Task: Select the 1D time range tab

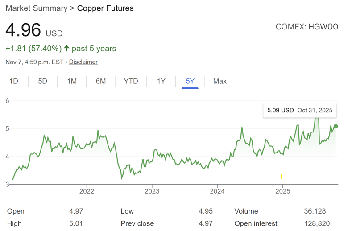Action: (14, 81)
